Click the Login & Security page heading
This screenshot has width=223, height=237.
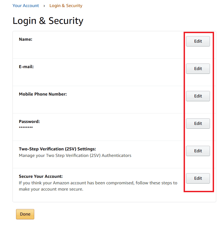pos(48,21)
